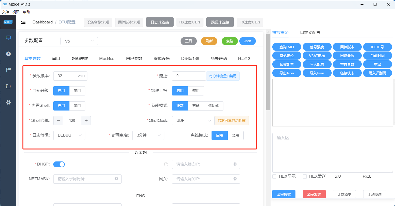The width and height of the screenshot is (395, 206).
Task: Click gear icon in static IP field
Action: 235,164
